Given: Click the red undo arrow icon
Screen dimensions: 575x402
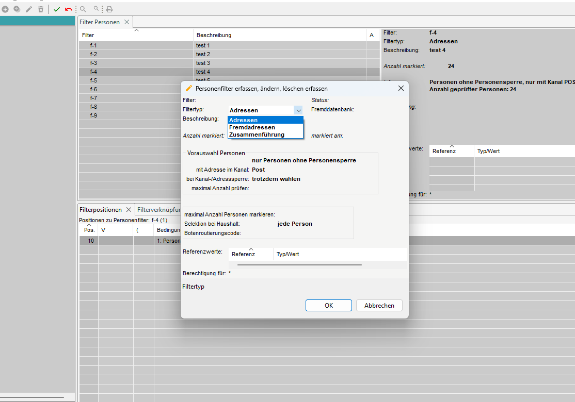Looking at the screenshot, I should point(68,9).
